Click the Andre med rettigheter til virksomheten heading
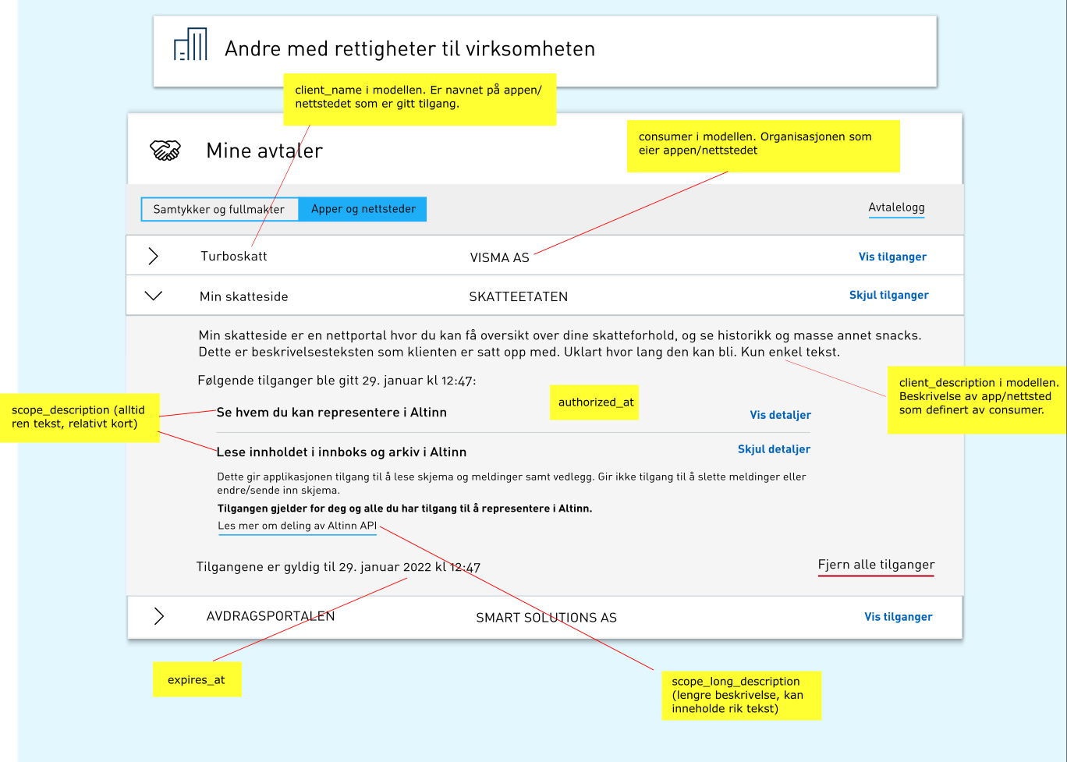This screenshot has width=1067, height=762. coord(409,49)
